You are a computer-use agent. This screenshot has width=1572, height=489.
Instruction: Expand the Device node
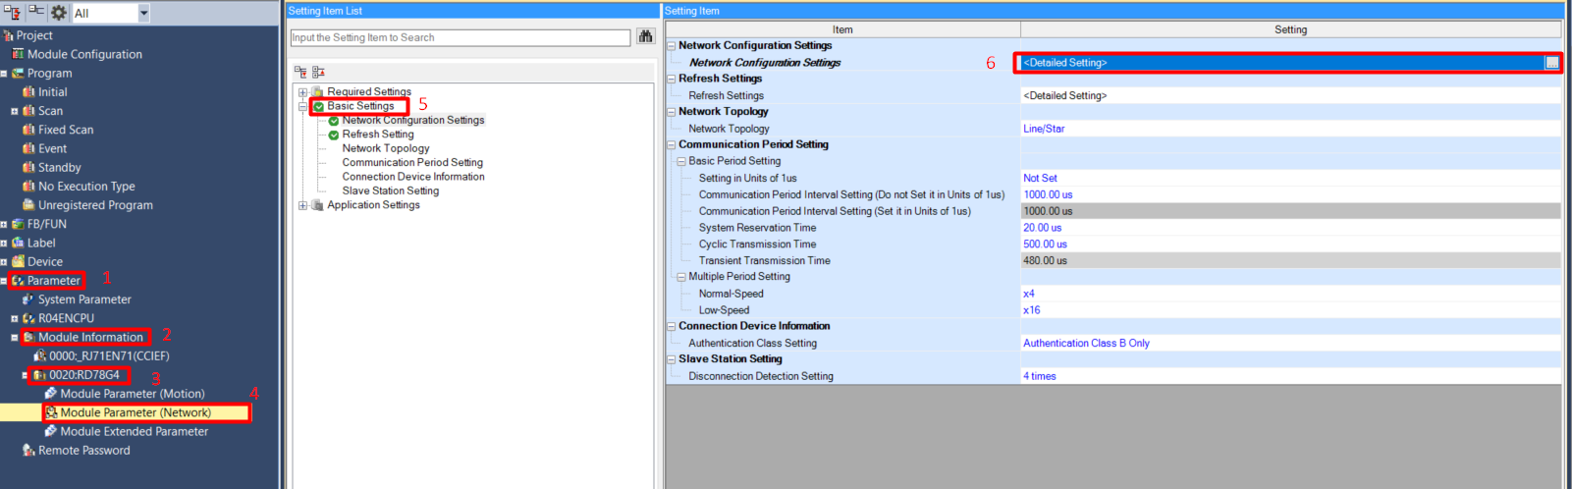pyautogui.click(x=4, y=262)
